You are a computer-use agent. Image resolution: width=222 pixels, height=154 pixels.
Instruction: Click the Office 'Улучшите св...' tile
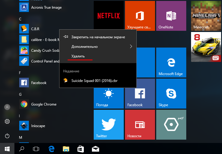140,16
